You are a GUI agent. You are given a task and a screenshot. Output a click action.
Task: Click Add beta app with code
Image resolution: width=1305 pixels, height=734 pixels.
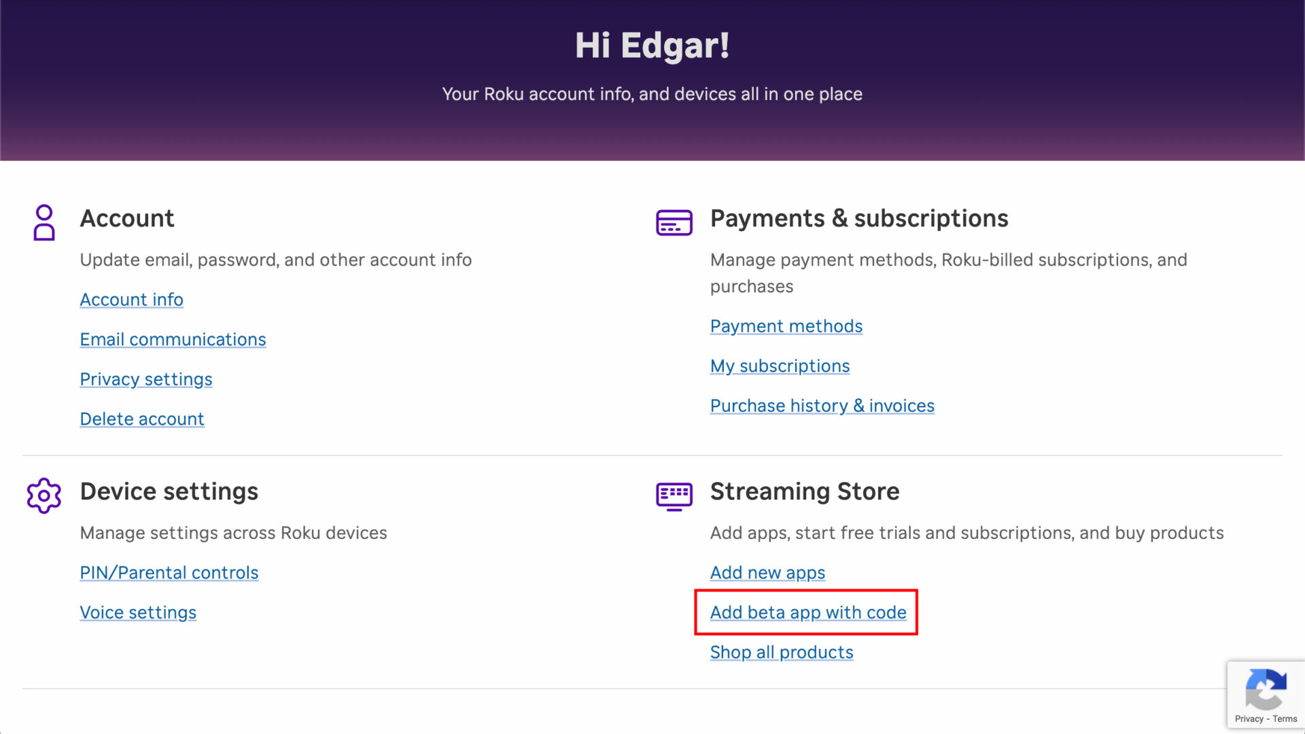tap(808, 612)
